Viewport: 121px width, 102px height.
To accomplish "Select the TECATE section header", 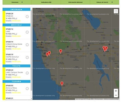I will [x=16, y=66].
